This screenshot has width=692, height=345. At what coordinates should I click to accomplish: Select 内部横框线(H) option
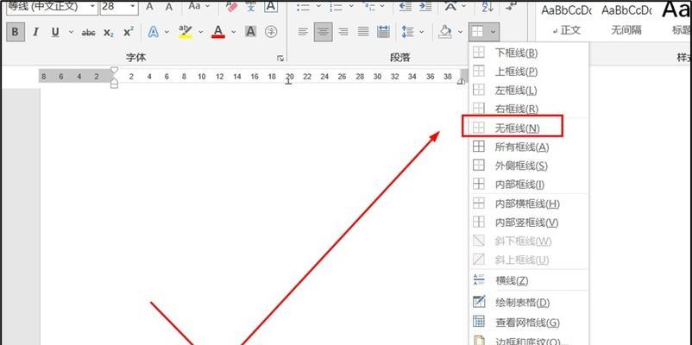pos(528,204)
